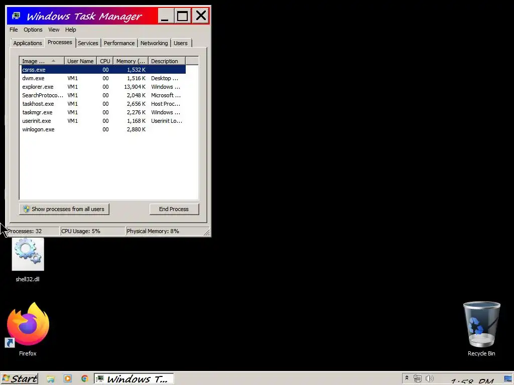Select the taskmgr.exe process
The width and height of the screenshot is (514, 385).
click(103, 112)
